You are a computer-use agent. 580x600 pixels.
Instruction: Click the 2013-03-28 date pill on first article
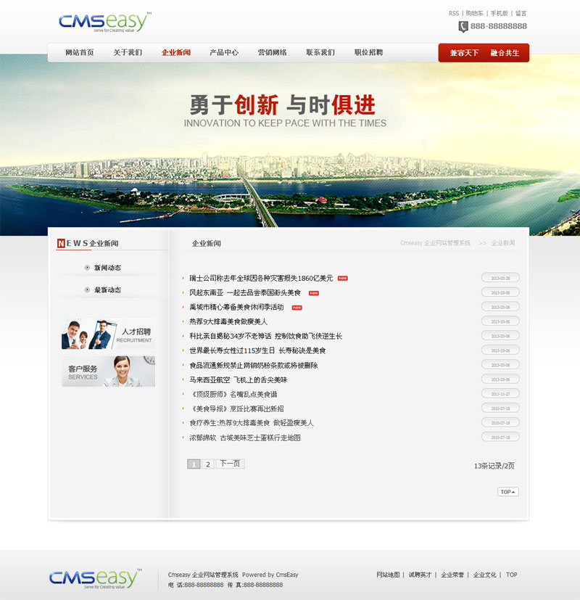point(500,278)
